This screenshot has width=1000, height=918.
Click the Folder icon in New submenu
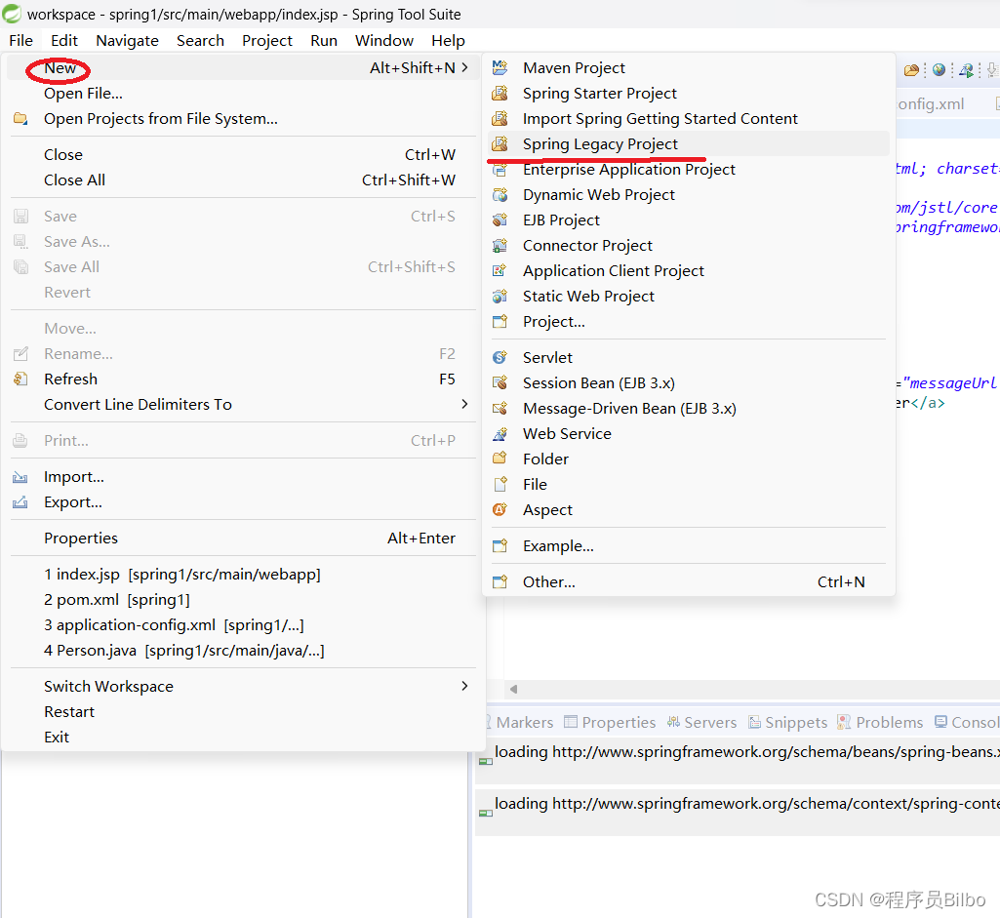(x=500, y=459)
